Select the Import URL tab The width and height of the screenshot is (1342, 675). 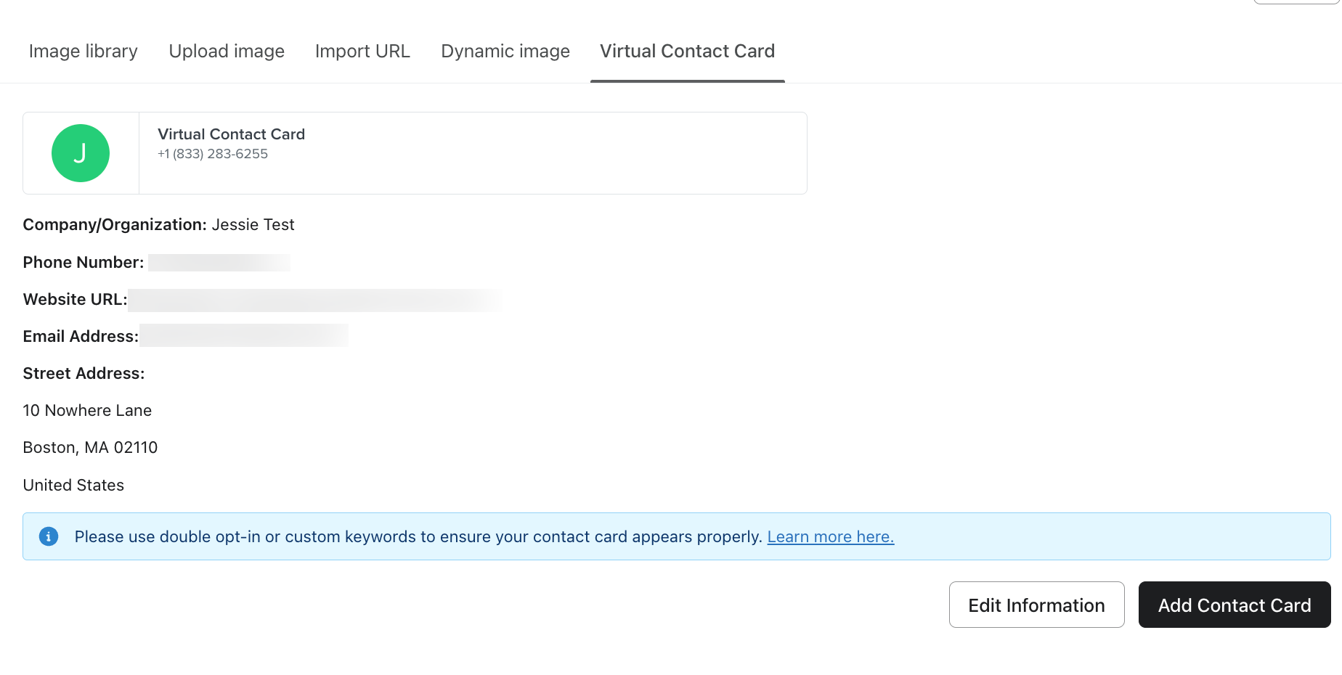click(x=362, y=52)
